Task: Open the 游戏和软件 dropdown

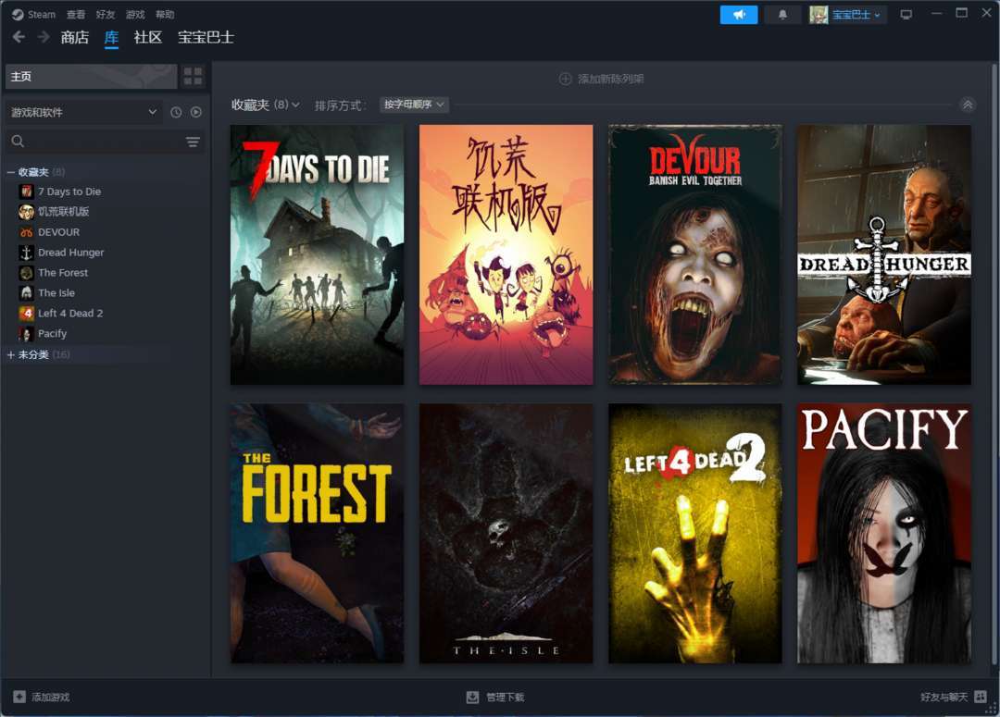Action: coord(84,112)
